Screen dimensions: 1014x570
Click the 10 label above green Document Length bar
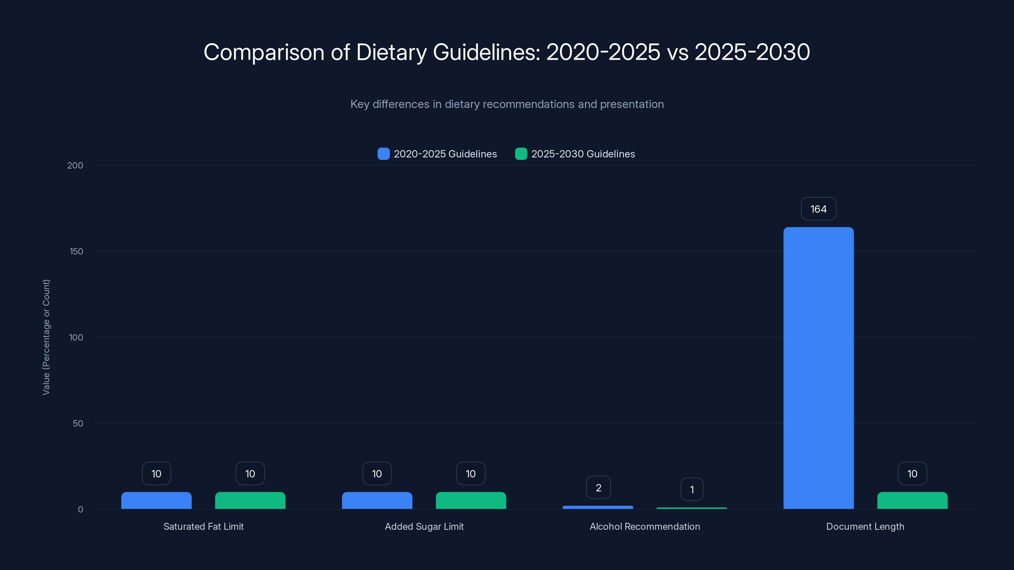(912, 474)
